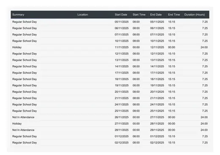Click start time 08:00 in 14/11/2025 row

pos(136,66)
